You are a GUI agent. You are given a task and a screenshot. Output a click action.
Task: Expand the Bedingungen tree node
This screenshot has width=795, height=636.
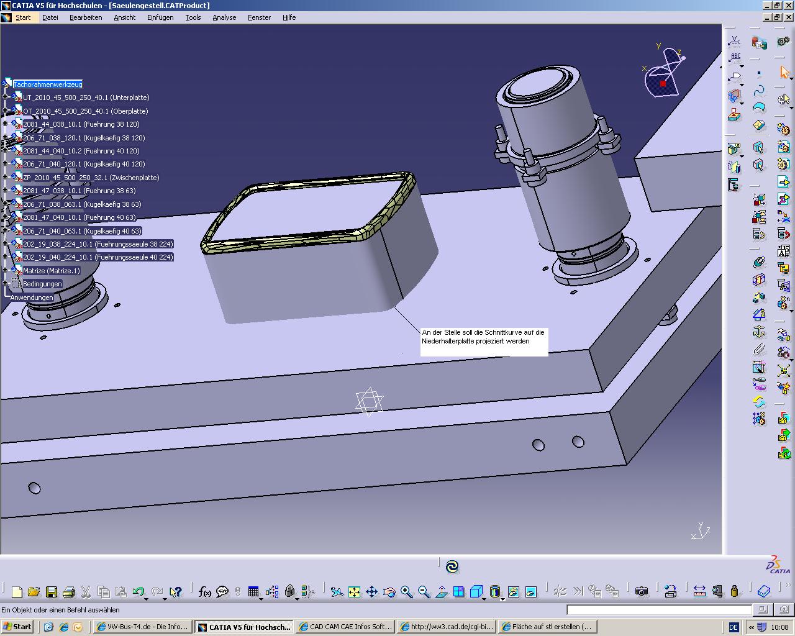(6, 284)
